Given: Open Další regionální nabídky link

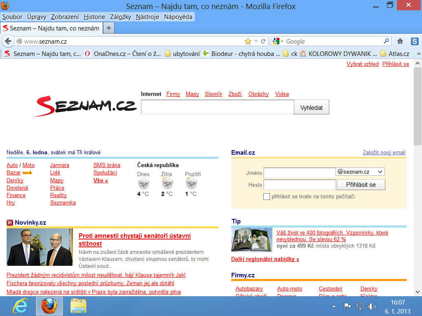Looking at the screenshot, I should [x=265, y=259].
